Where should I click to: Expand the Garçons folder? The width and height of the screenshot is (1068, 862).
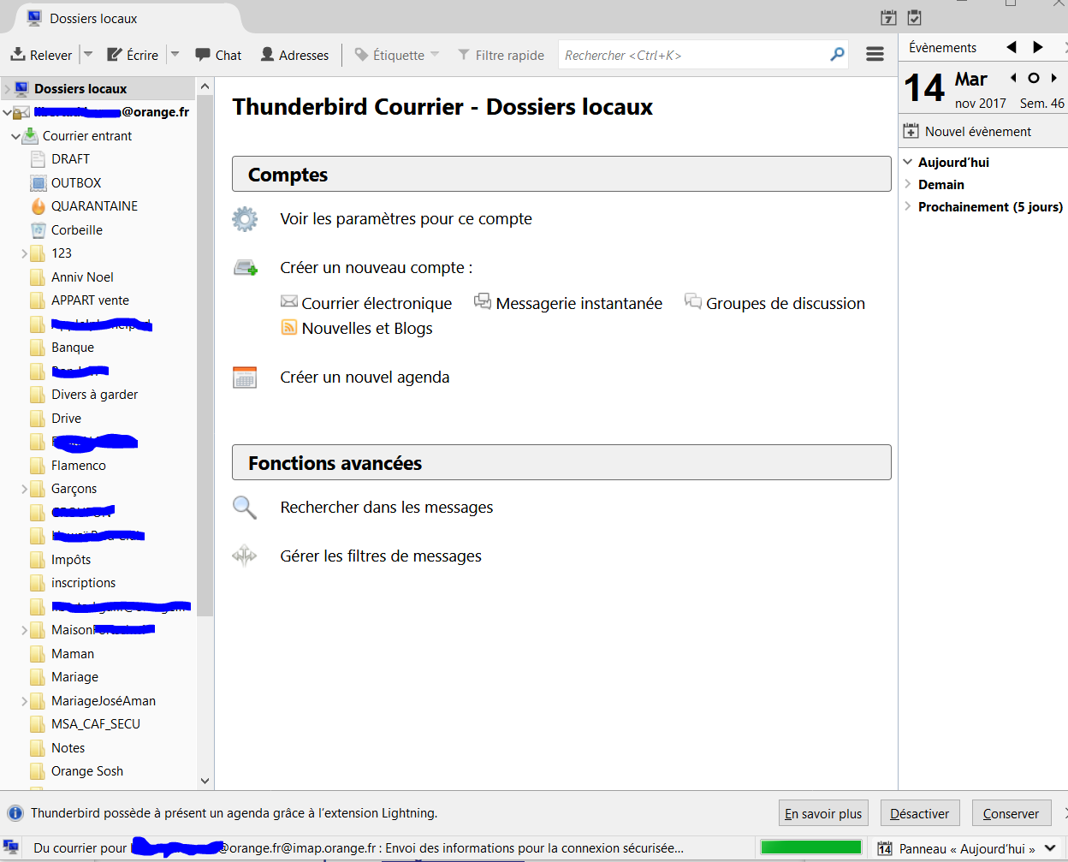point(24,488)
